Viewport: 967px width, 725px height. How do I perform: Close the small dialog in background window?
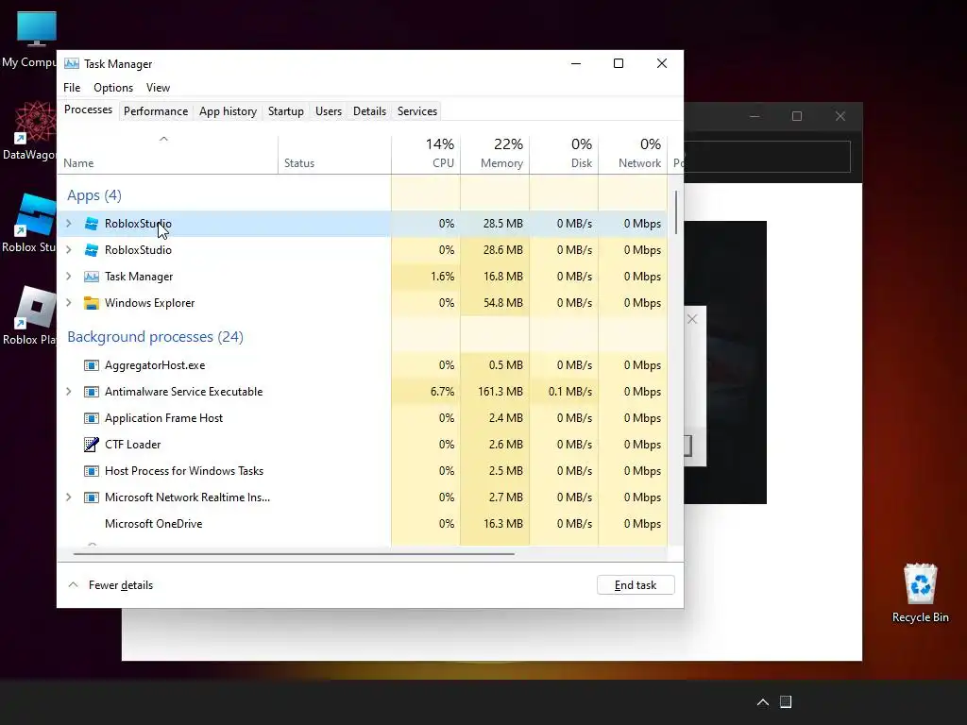692,319
